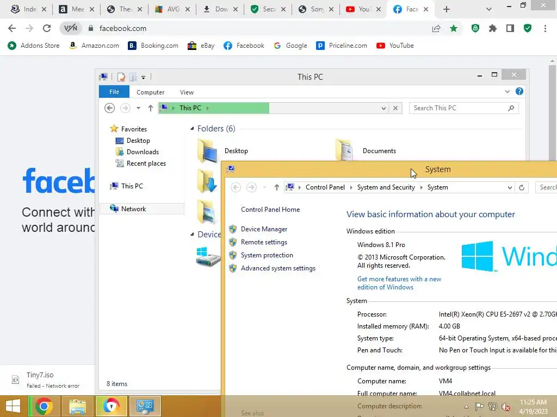Open the Desktop folder in Folders group
This screenshot has width=557, height=417.
pos(207,150)
